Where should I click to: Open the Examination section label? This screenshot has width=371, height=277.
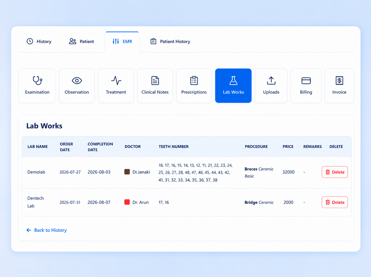(x=37, y=92)
